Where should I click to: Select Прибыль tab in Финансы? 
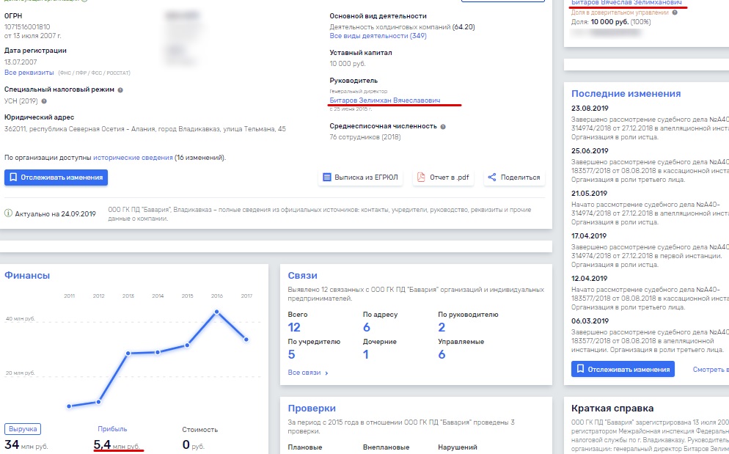112,429
